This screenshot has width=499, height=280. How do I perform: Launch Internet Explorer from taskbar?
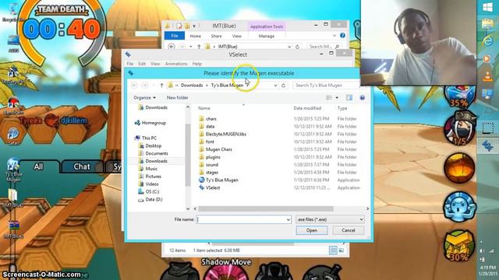tap(487, 41)
